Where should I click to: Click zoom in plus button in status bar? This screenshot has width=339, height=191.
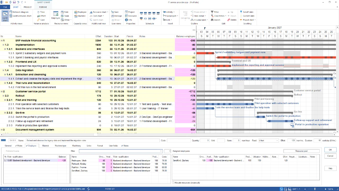(x=325, y=189)
